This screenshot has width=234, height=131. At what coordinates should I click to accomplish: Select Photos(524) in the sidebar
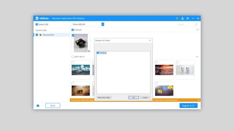(52, 35)
